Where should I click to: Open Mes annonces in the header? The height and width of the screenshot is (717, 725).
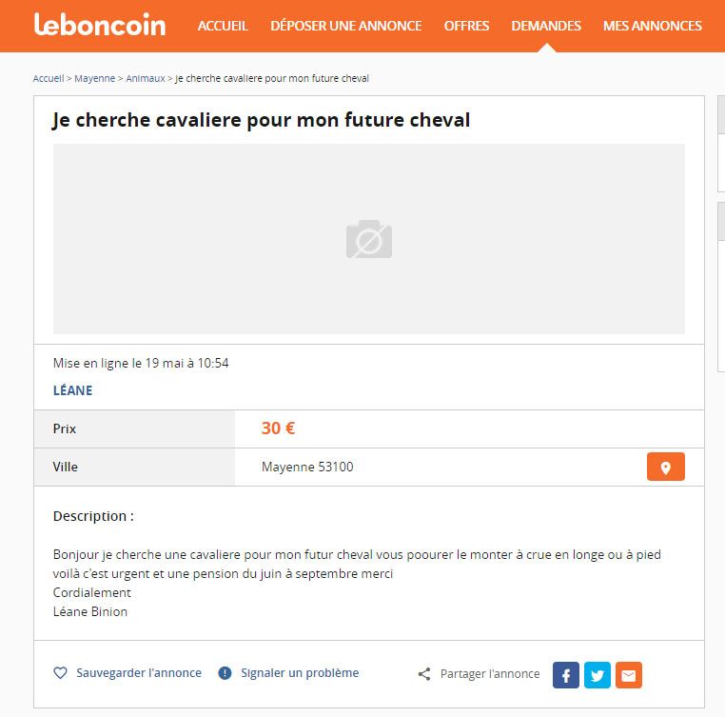tap(653, 26)
